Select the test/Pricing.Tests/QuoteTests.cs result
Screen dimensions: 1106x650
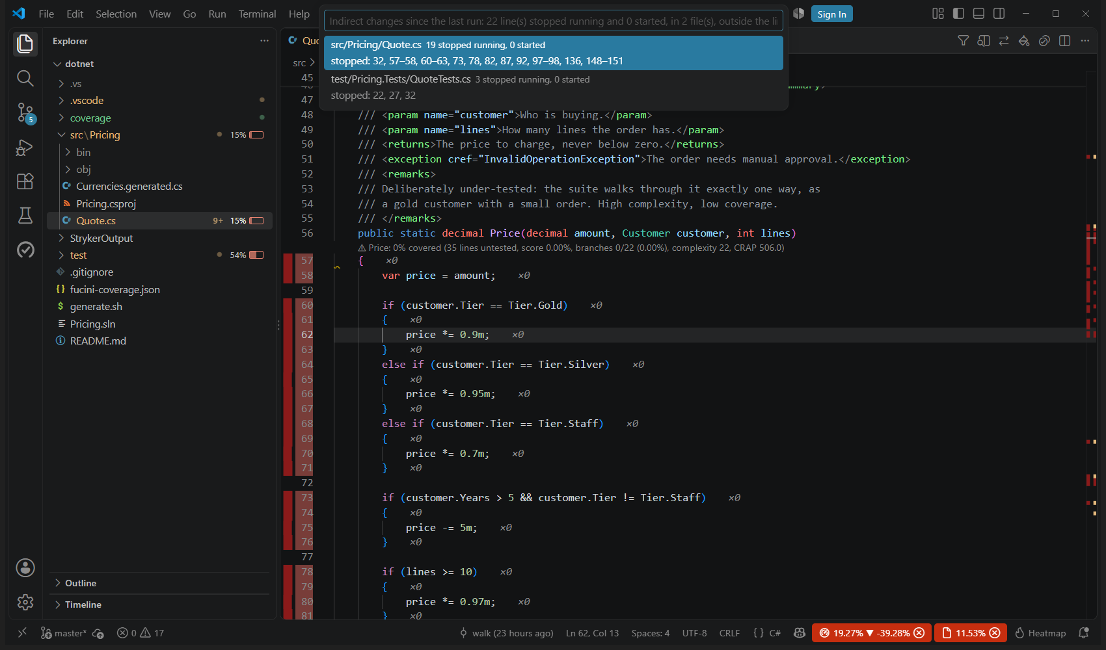pos(554,87)
